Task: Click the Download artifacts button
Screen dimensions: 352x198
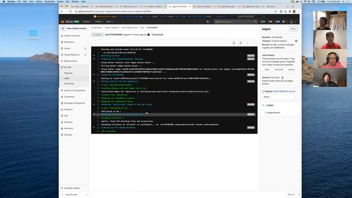Action: [279, 70]
